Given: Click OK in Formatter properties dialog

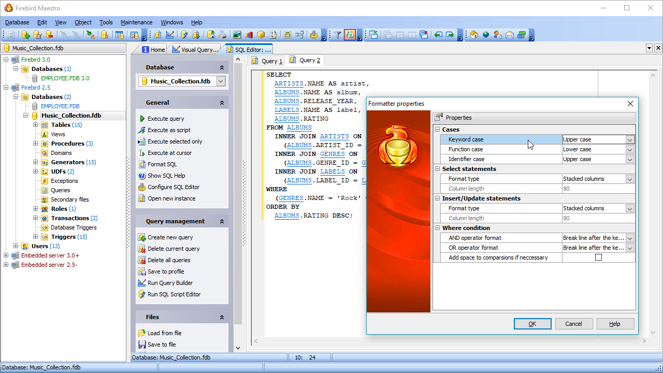Looking at the screenshot, I should pos(532,324).
